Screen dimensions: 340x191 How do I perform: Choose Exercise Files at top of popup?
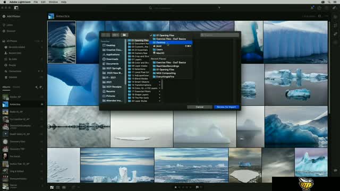point(171,39)
